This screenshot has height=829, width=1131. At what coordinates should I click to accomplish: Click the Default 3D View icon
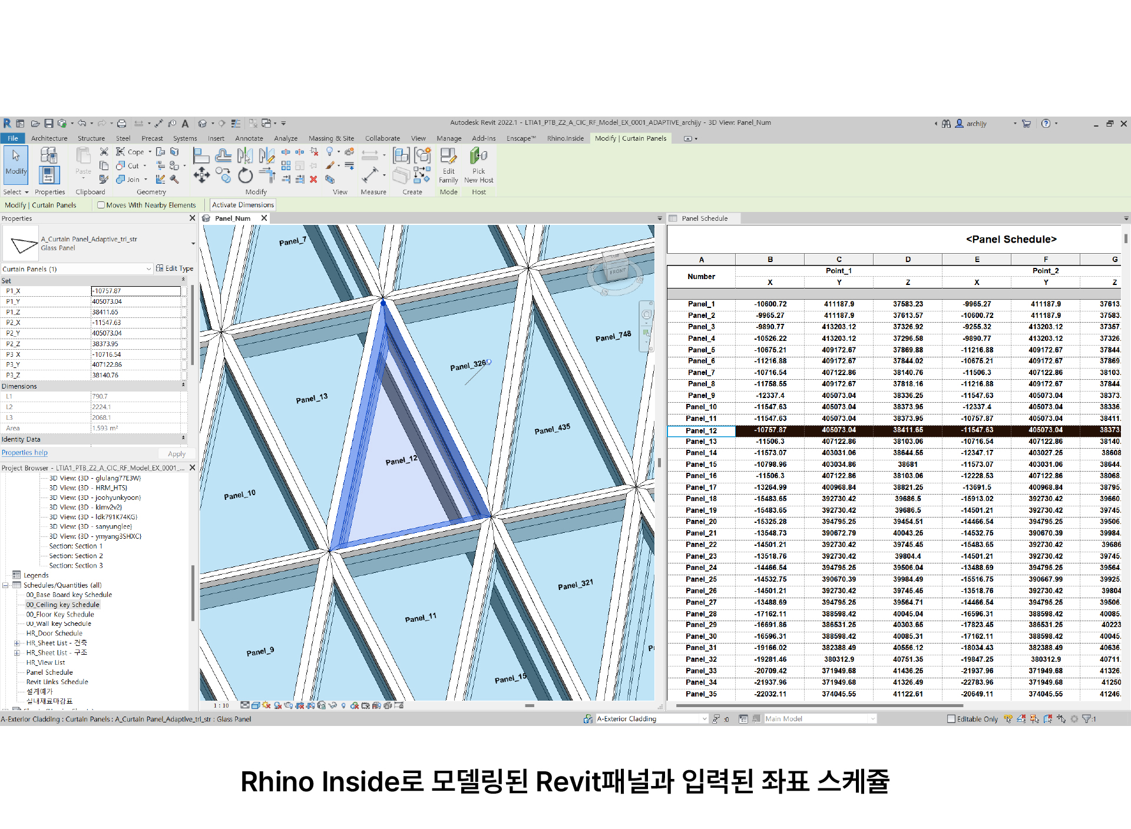pyautogui.click(x=202, y=124)
